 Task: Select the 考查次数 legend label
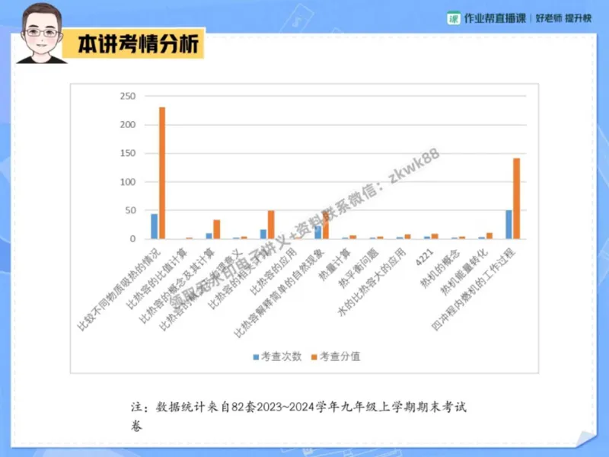pyautogui.click(x=281, y=356)
